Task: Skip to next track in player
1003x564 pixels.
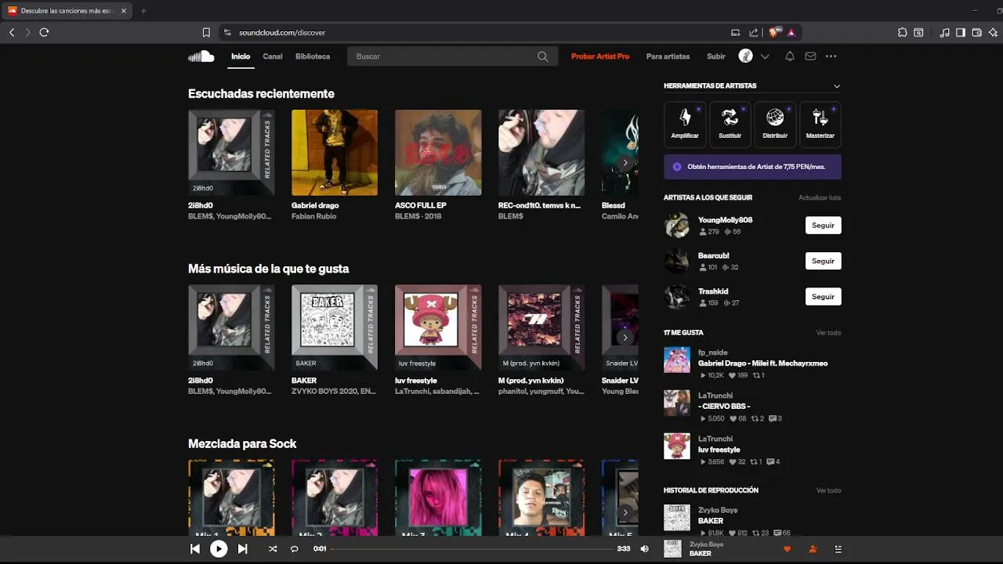Action: (243, 549)
